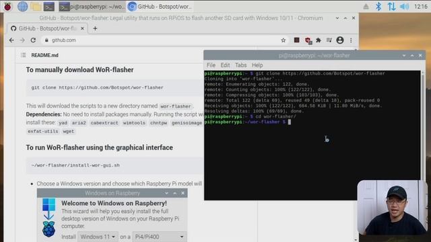The height and width of the screenshot is (242, 431).
Task: Open the terminal Help menu
Action: pyautogui.click(x=257, y=65)
